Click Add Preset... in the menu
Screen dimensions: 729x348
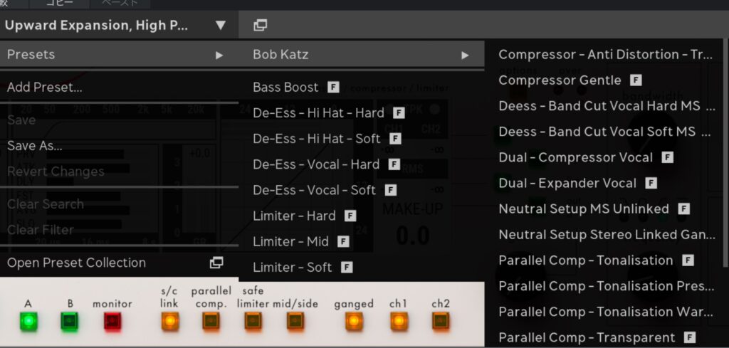(44, 88)
